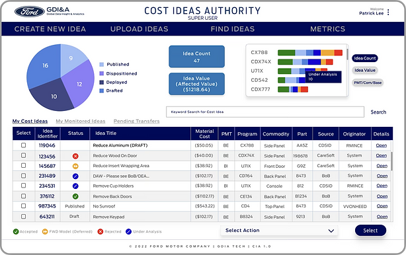The height and width of the screenshot is (255, 406).
Task: Click the Material Cost column header
Action: tap(204, 133)
